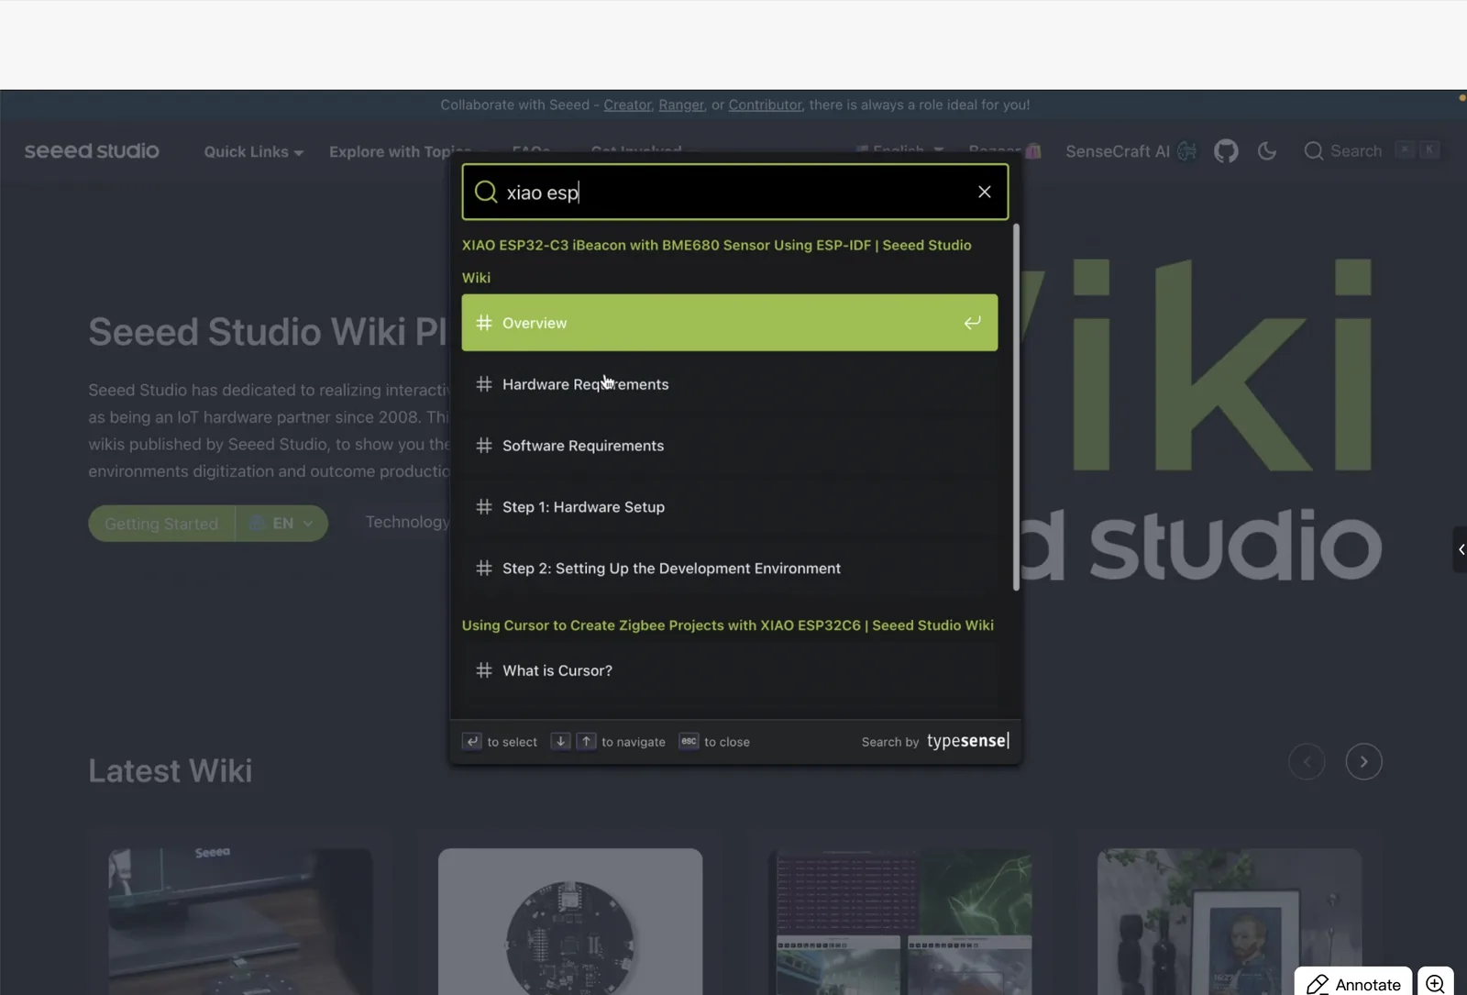Click the Seeed Studio logo
This screenshot has height=995, width=1467.
(x=92, y=150)
